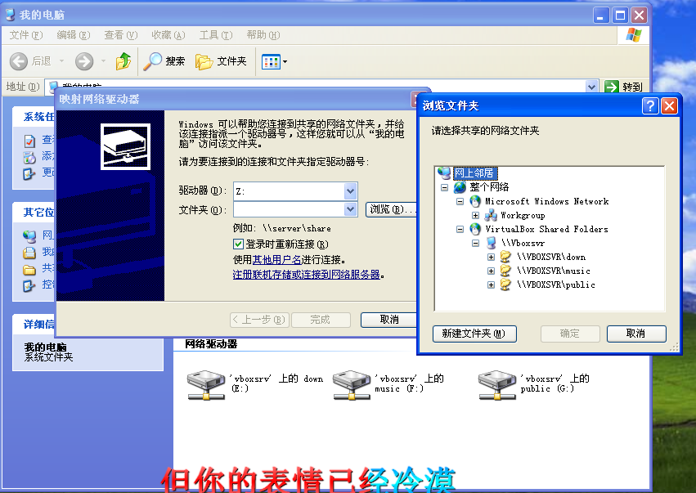Open the 查看(V) menu
Viewport: 696px width, 493px height.
tap(121, 35)
